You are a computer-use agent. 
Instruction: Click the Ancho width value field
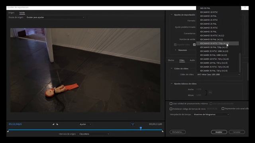198,89
